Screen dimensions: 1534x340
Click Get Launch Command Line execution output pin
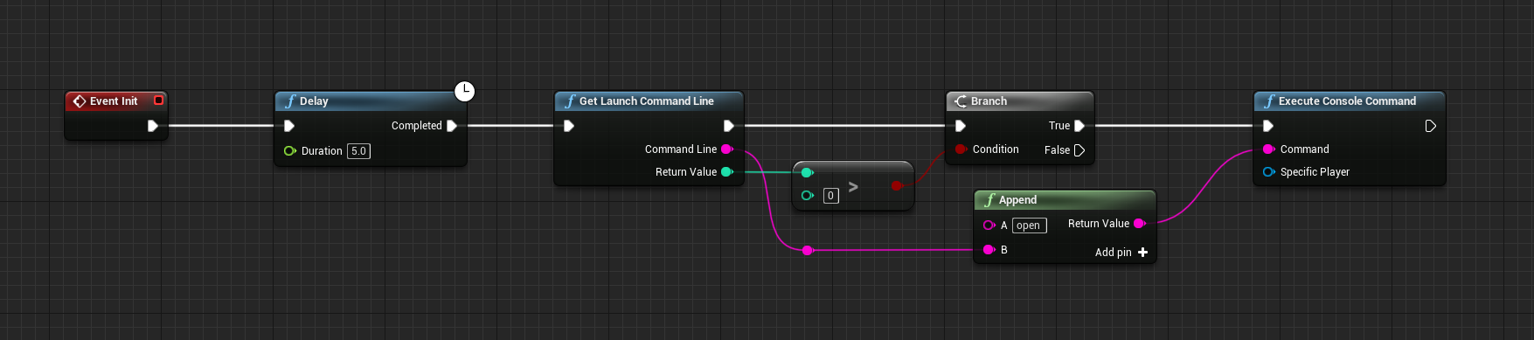[729, 126]
